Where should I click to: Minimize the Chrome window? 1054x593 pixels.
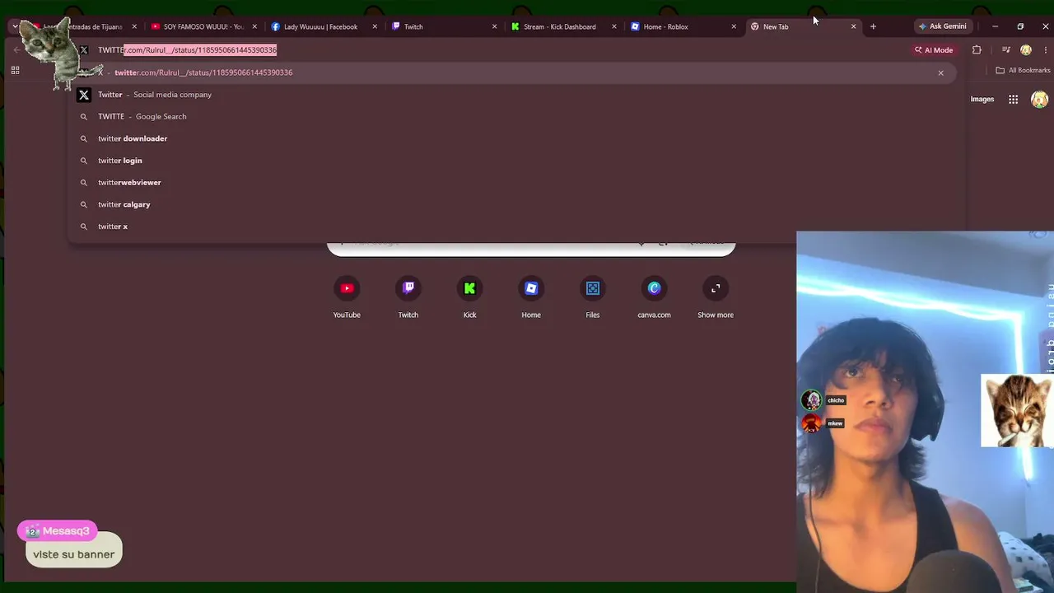995,26
